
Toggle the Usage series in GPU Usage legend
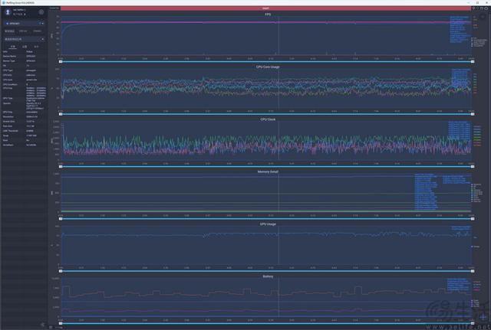click(476, 247)
